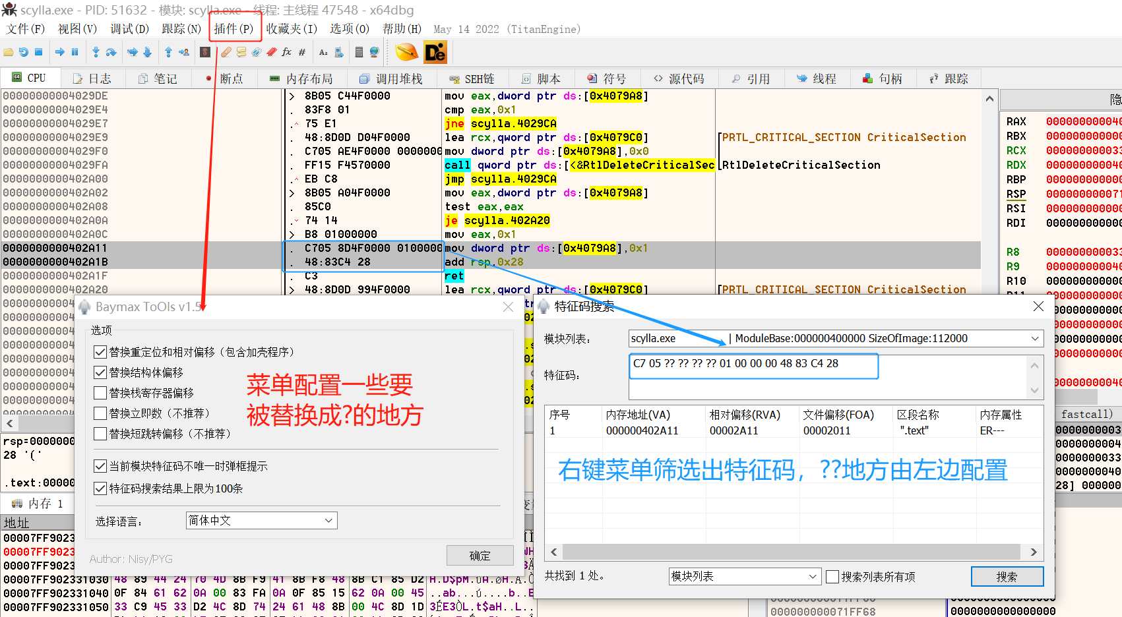Switch to the 内存布局 tab
The image size is (1122, 617).
pyautogui.click(x=301, y=78)
